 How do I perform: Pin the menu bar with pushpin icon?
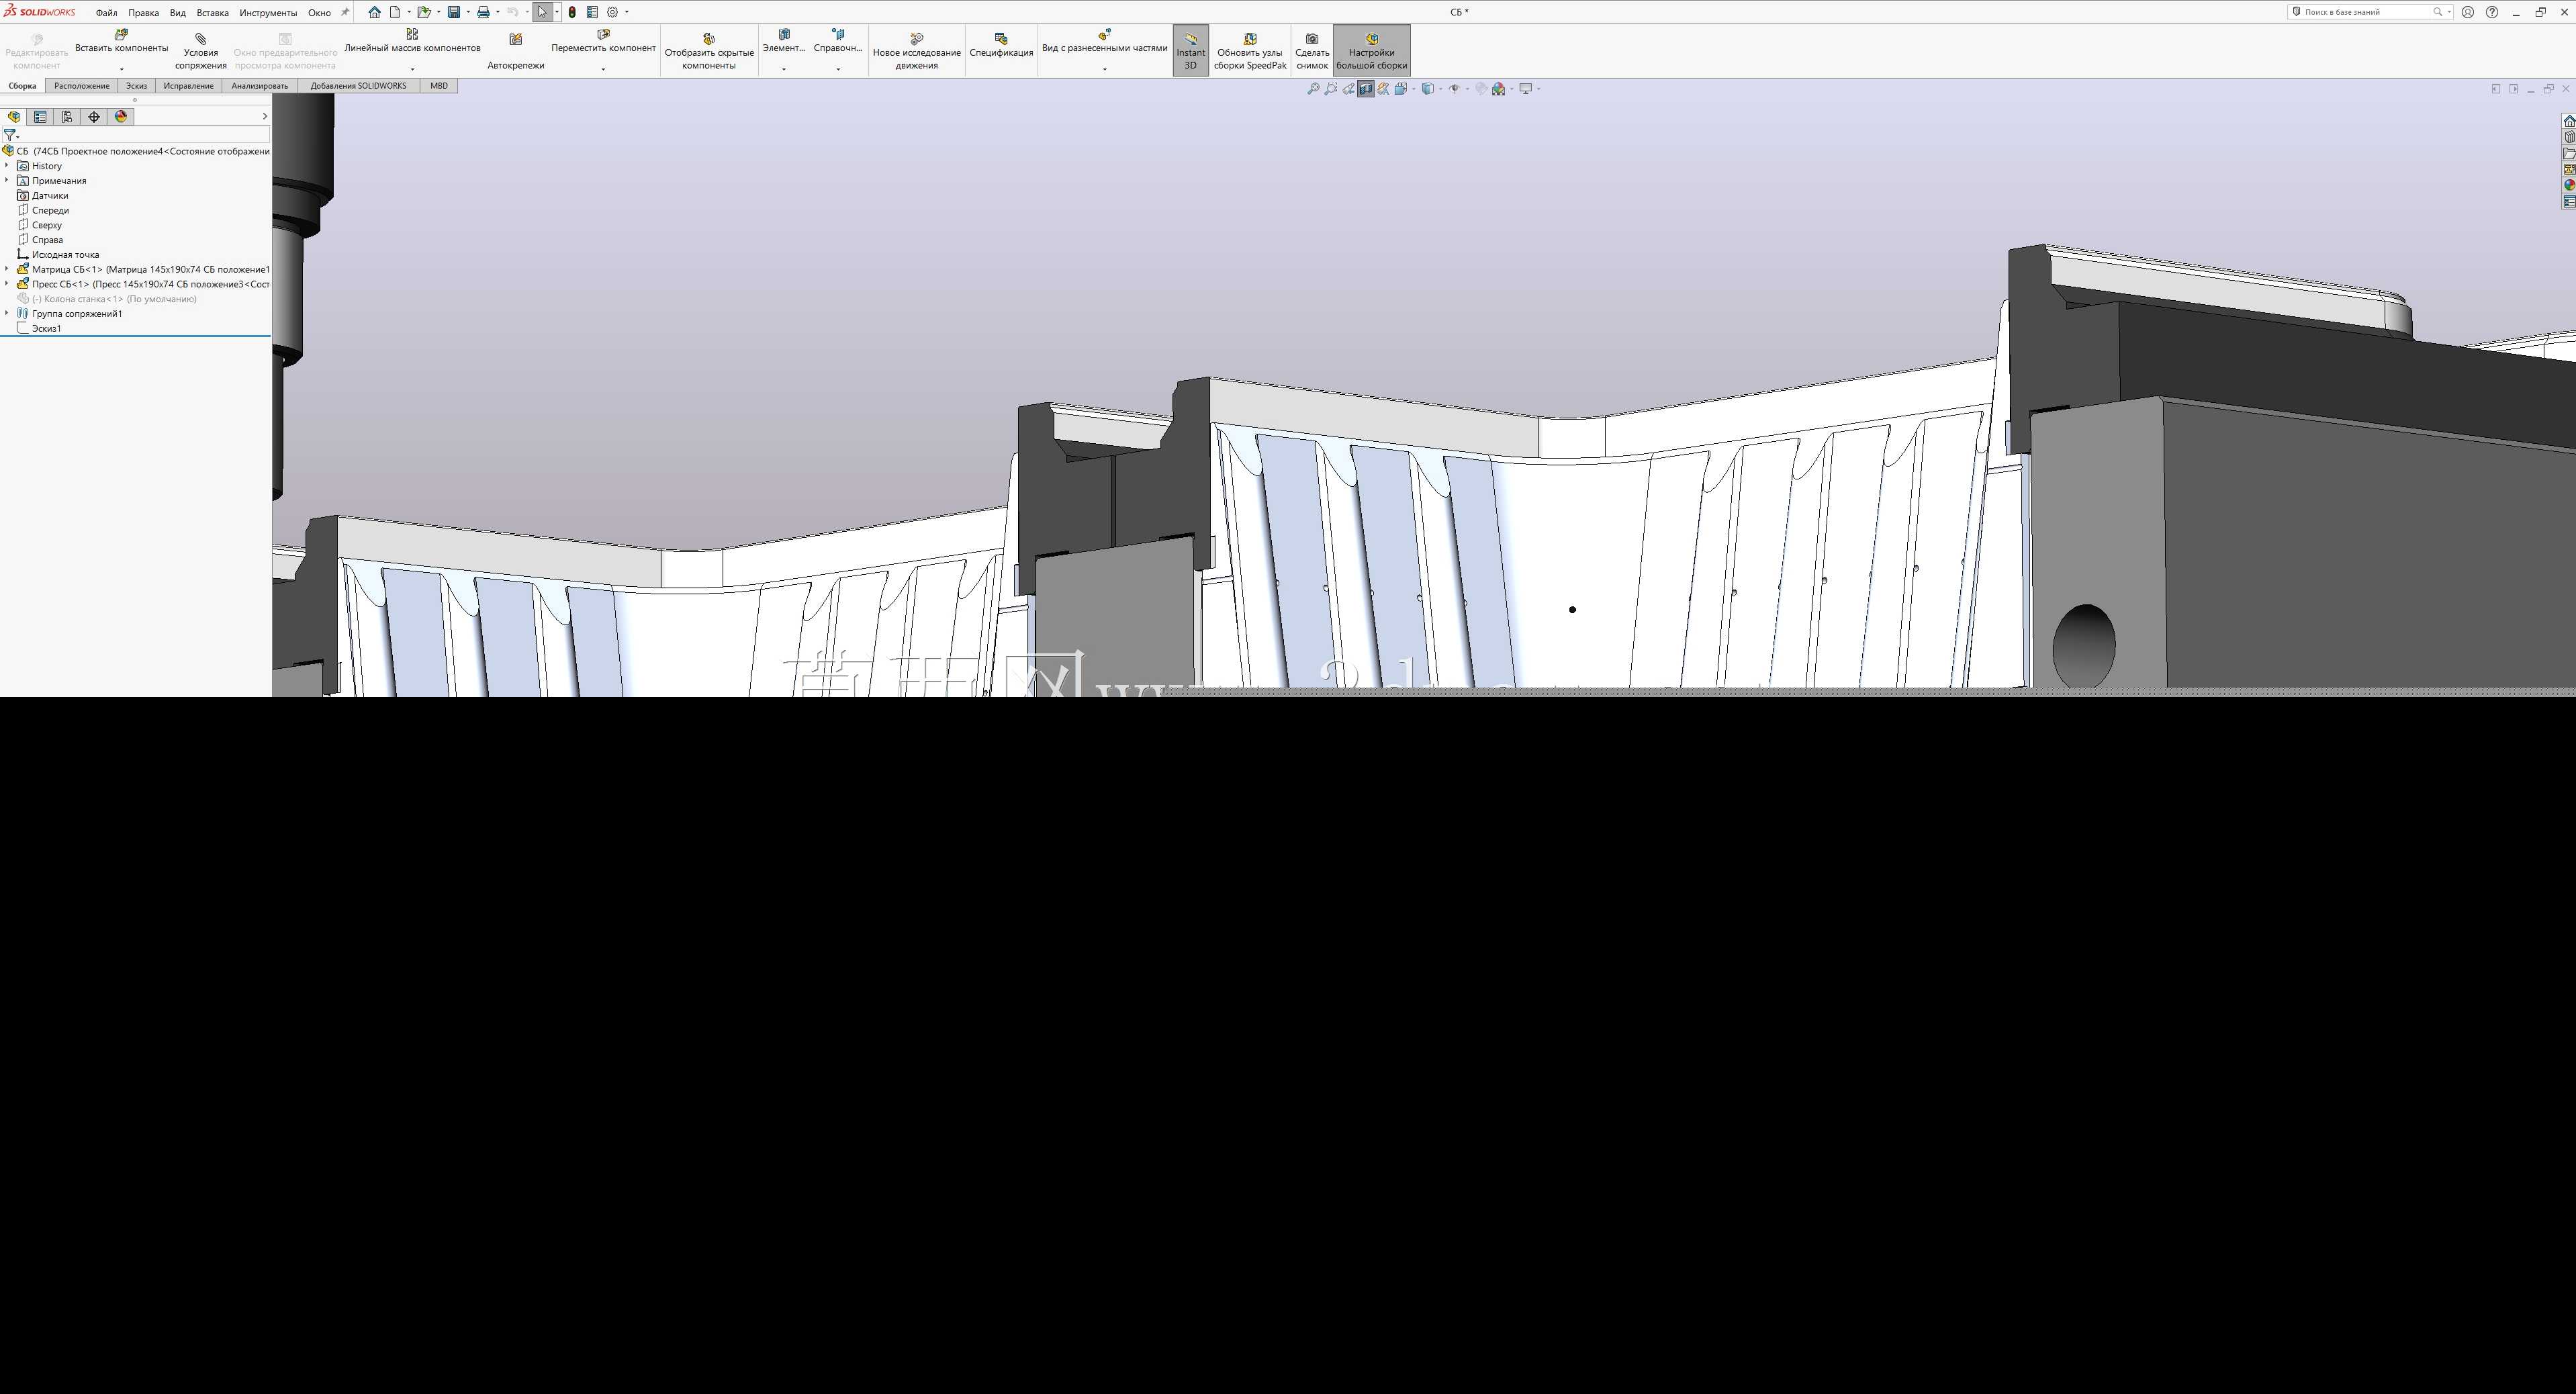(345, 12)
